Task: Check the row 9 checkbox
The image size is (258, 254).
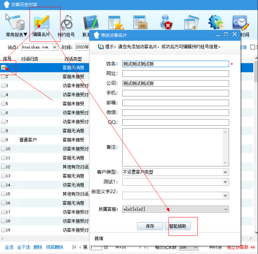Action: pos(3,140)
